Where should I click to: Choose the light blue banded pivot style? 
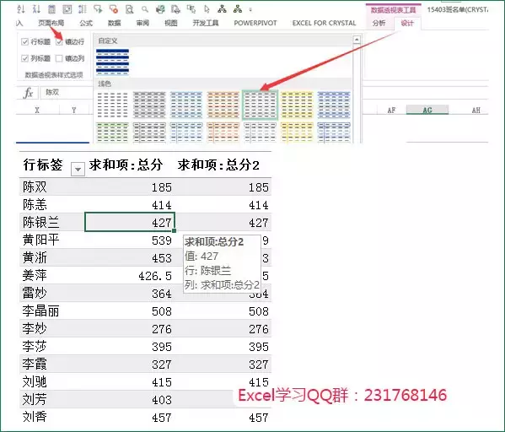coord(186,105)
